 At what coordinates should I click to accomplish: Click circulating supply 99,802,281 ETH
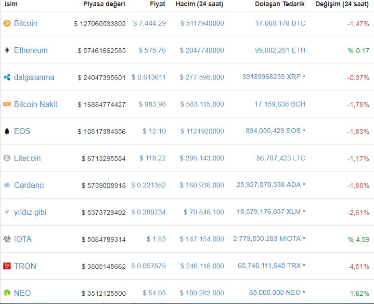(x=280, y=50)
